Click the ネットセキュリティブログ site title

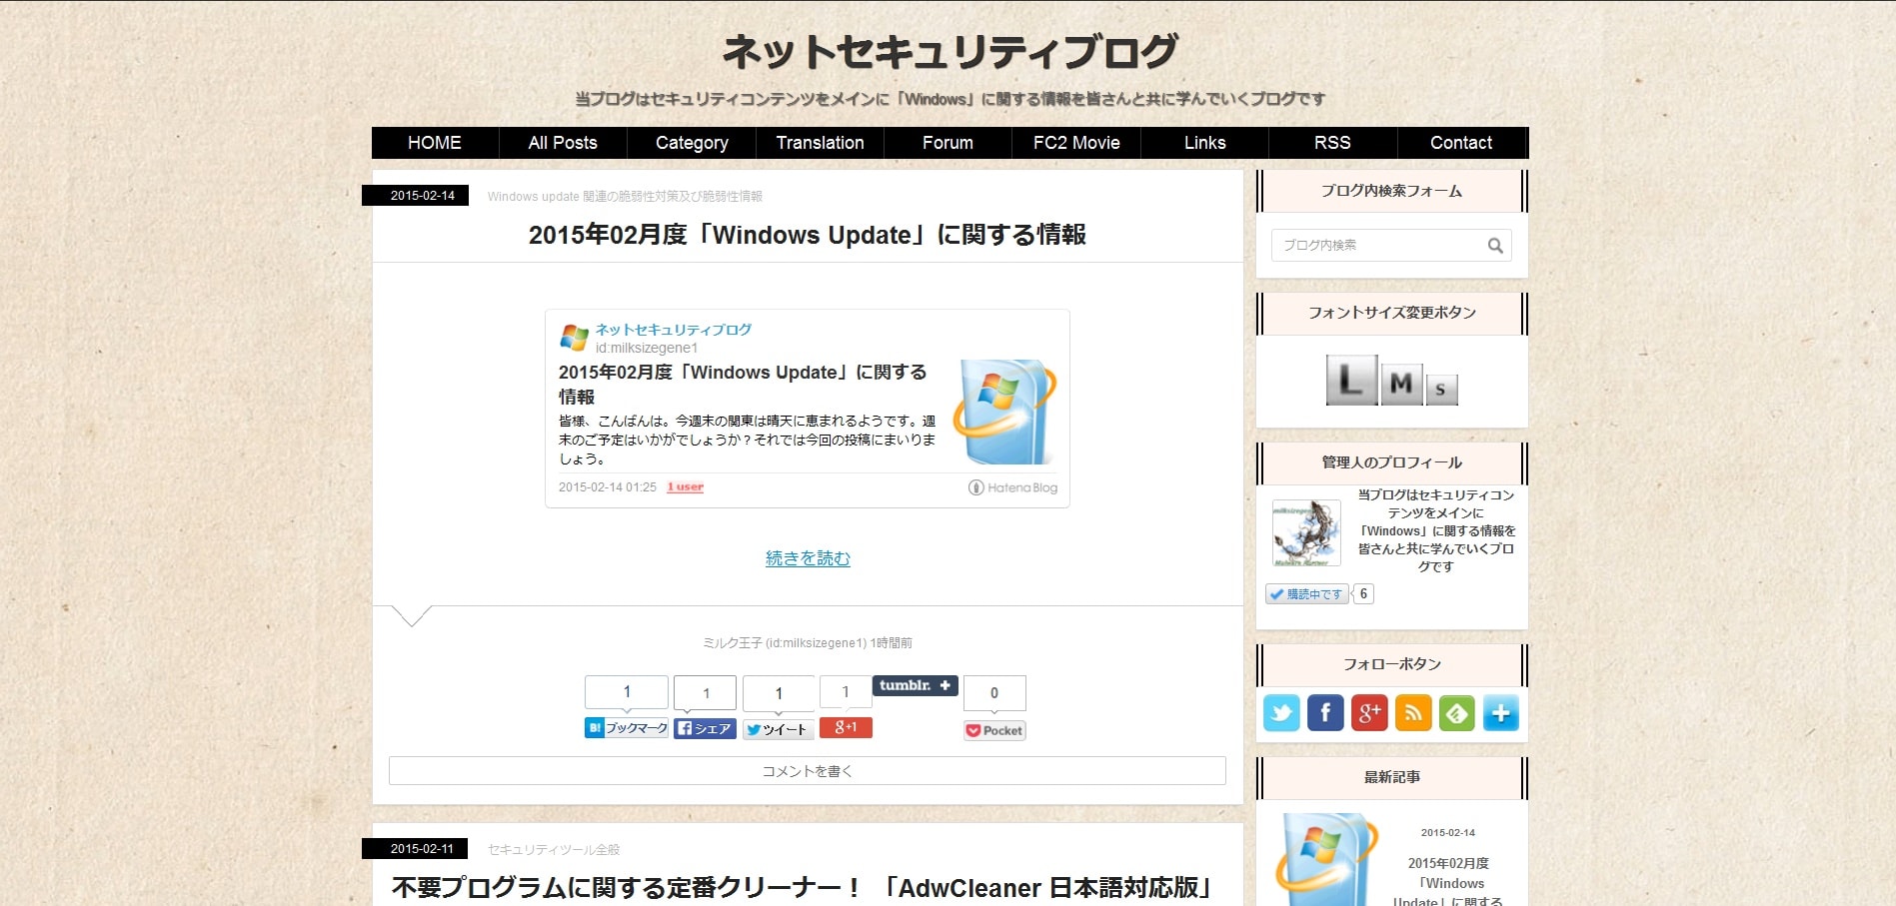tap(949, 51)
